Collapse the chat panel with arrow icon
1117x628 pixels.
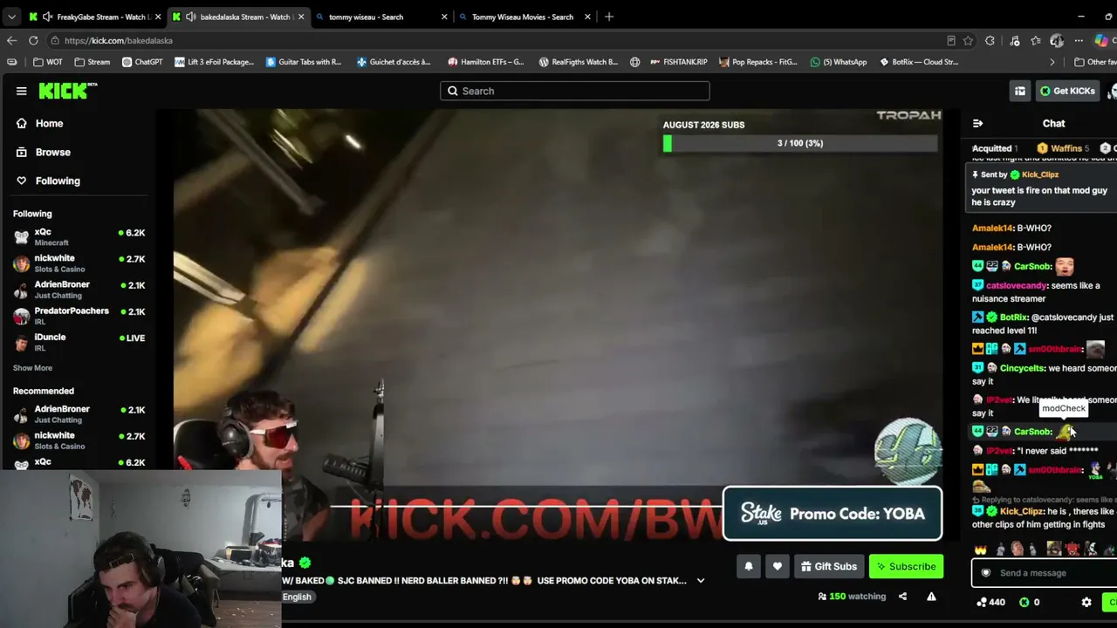click(977, 124)
